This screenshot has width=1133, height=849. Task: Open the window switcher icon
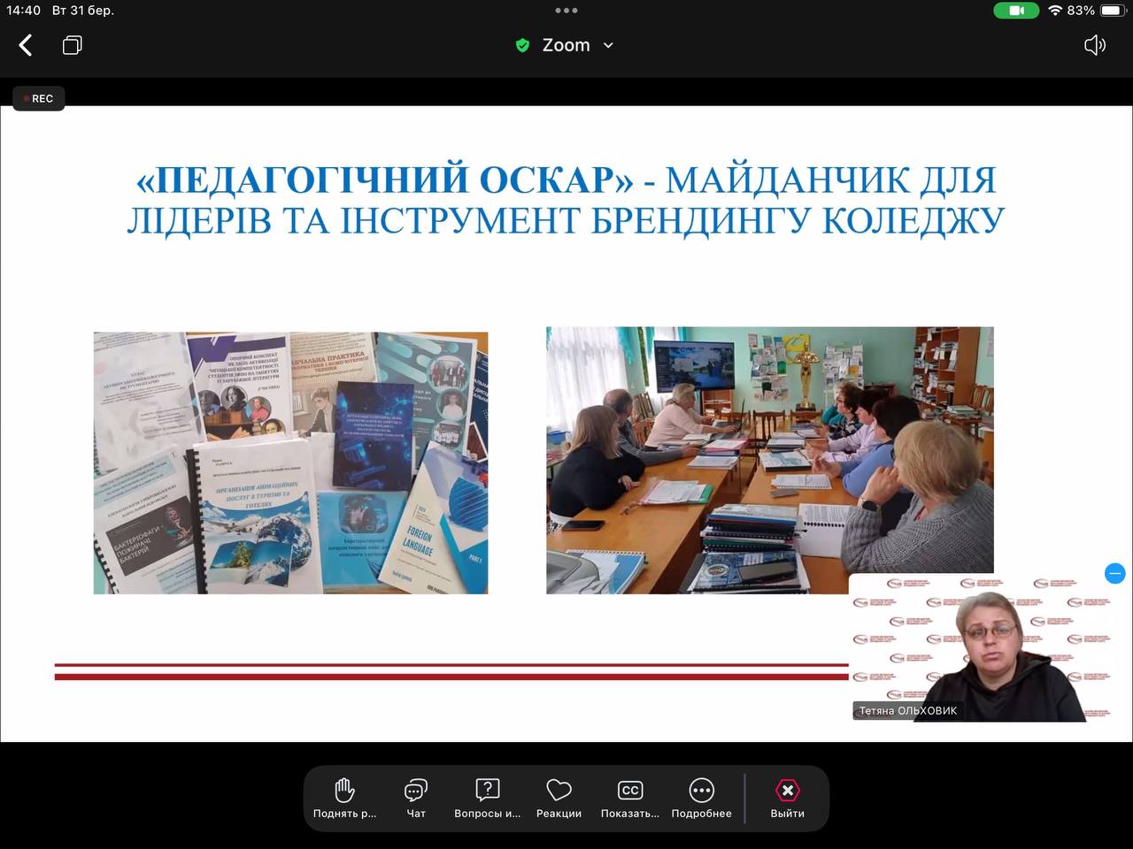73,45
